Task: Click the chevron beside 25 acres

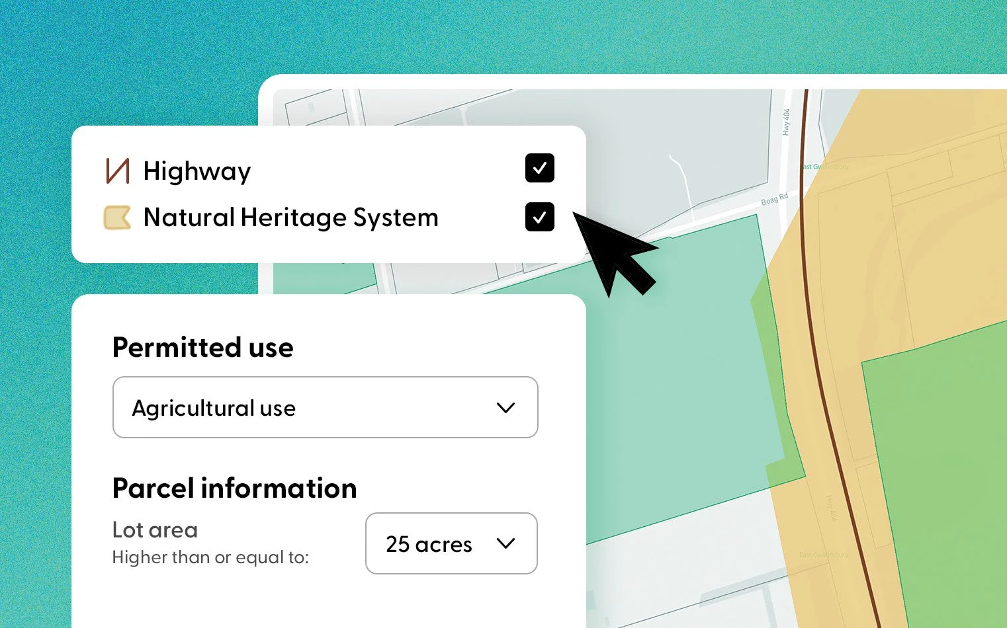Action: (x=505, y=543)
